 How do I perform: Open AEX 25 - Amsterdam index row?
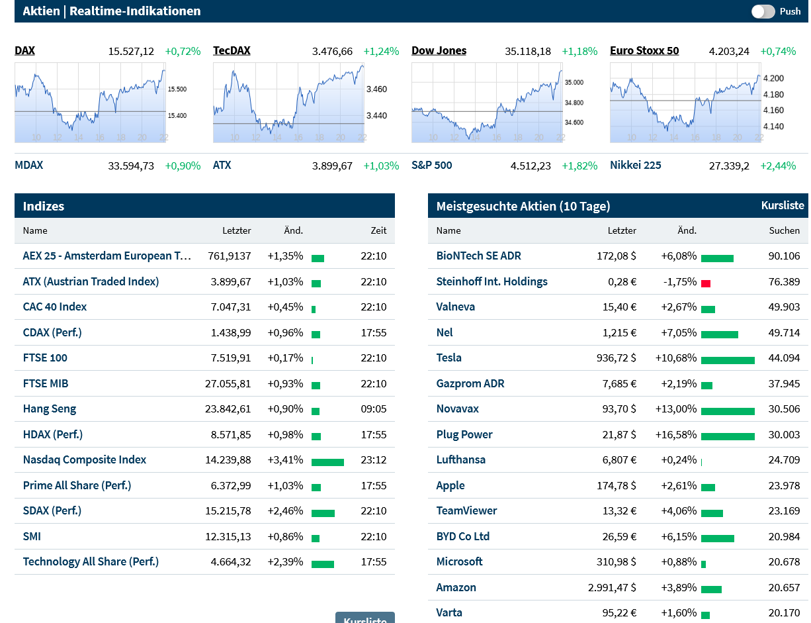107,256
